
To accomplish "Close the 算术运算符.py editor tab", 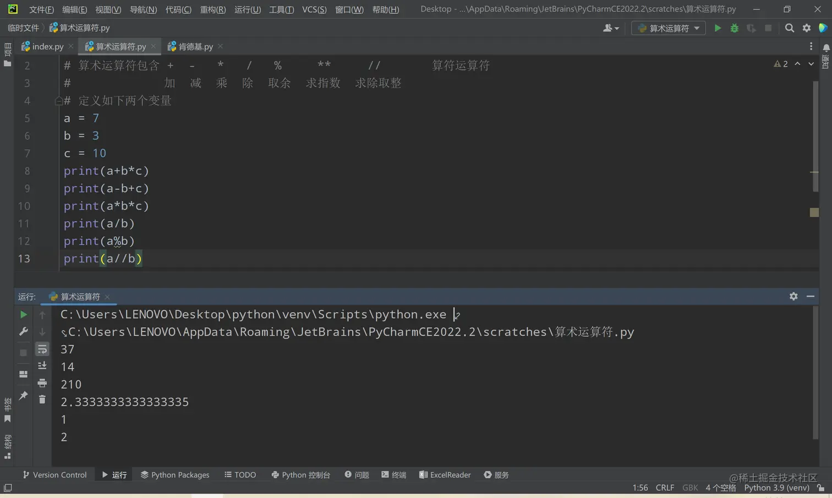I will pos(154,46).
